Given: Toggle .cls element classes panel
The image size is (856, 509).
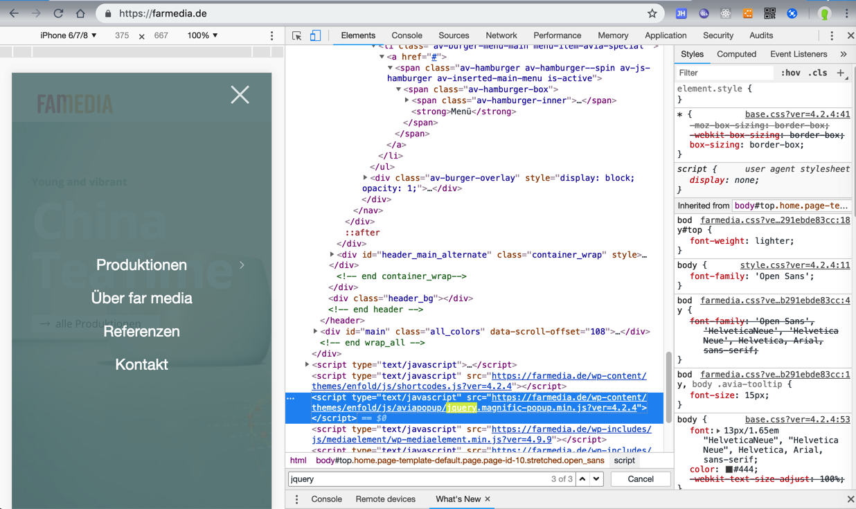Looking at the screenshot, I should click(818, 73).
